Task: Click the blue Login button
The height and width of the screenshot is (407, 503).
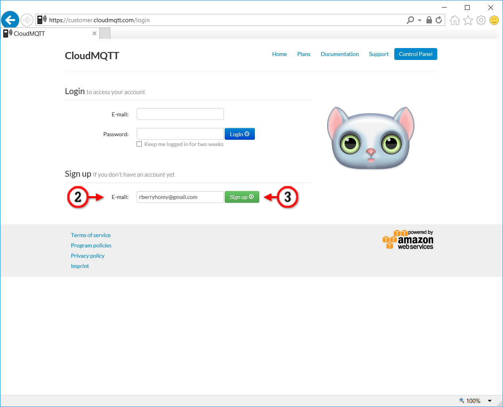Action: 240,134
